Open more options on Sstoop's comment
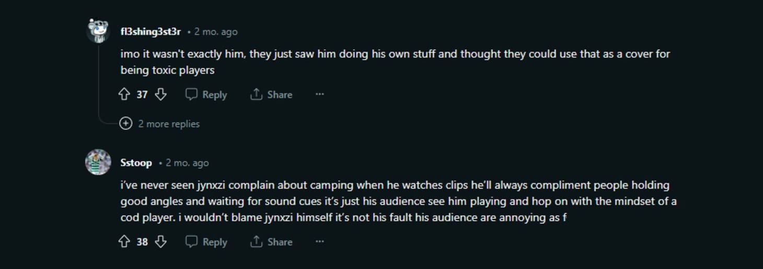The height and width of the screenshot is (269, 763). pyautogui.click(x=320, y=242)
